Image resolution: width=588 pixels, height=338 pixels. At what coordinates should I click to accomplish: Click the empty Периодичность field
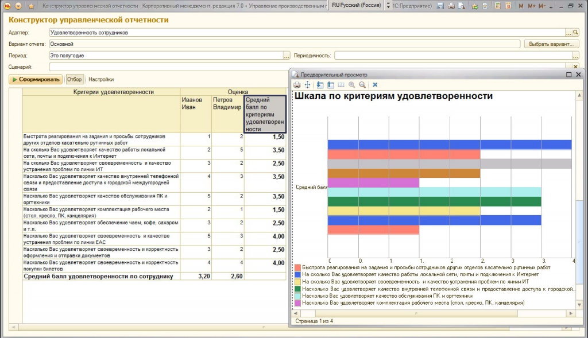tap(454, 56)
